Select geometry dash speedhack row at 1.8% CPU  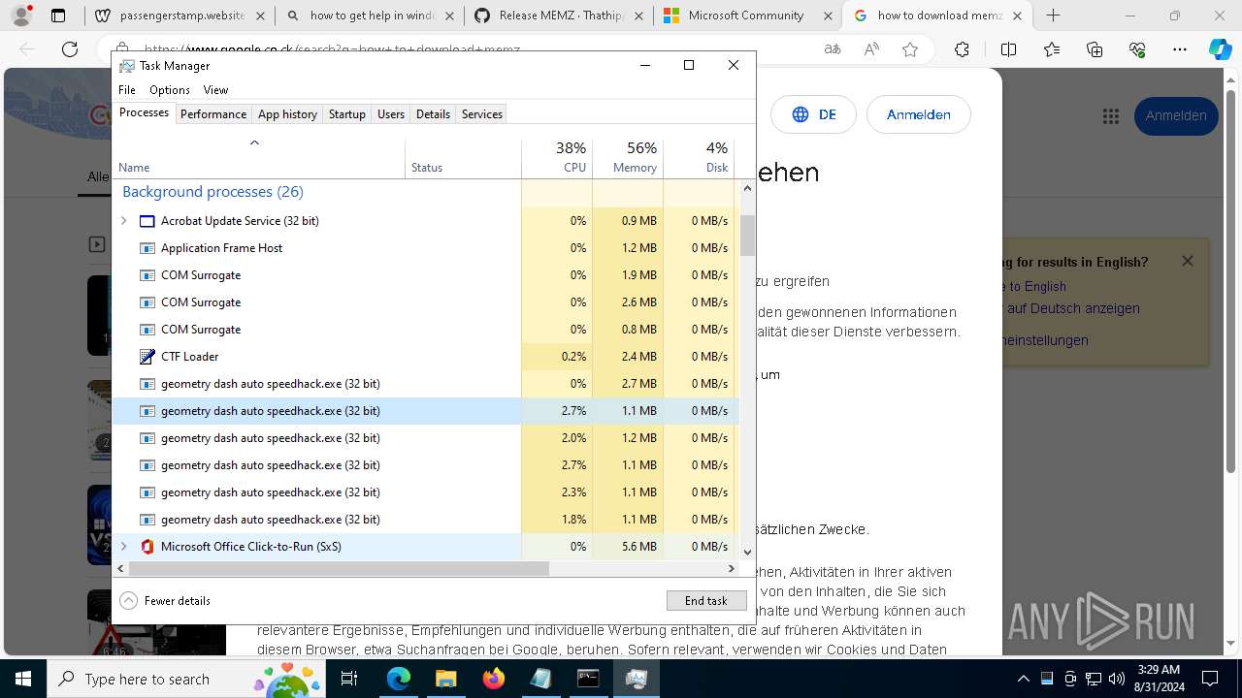coord(425,520)
